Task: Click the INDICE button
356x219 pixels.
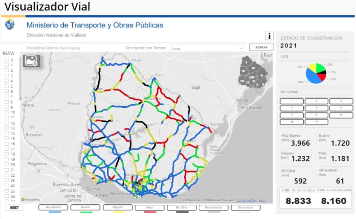Action: [x=14, y=208]
